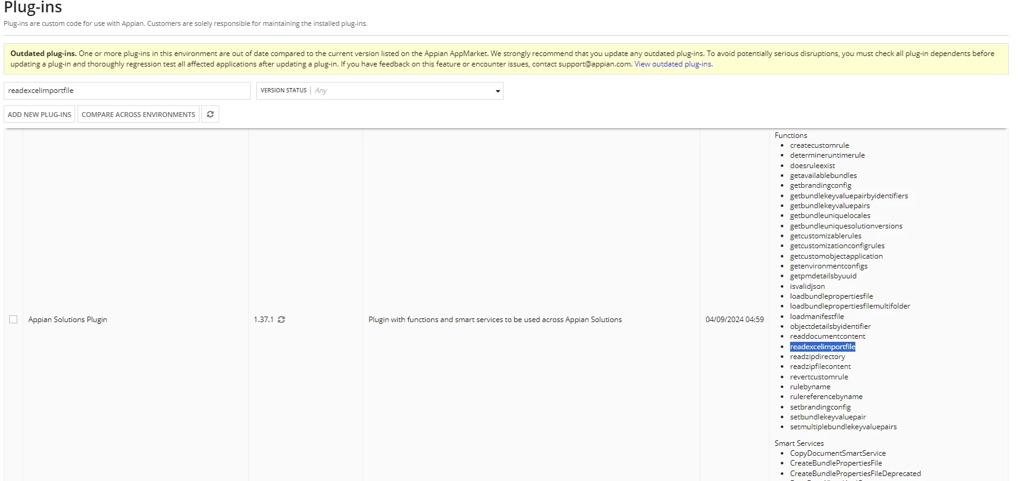The width and height of the screenshot is (1021, 481).
Task: Click the Smart Services heading
Action: click(799, 443)
